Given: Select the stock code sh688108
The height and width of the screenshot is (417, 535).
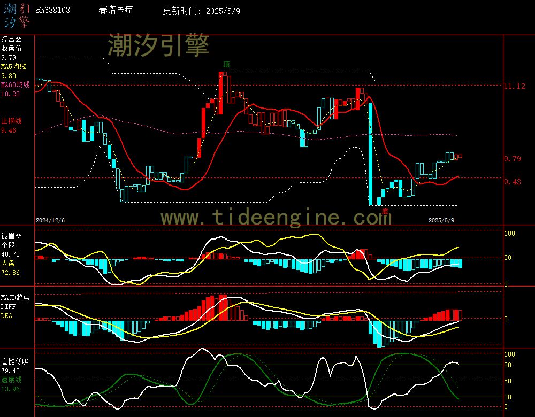Looking at the screenshot, I should [53, 10].
